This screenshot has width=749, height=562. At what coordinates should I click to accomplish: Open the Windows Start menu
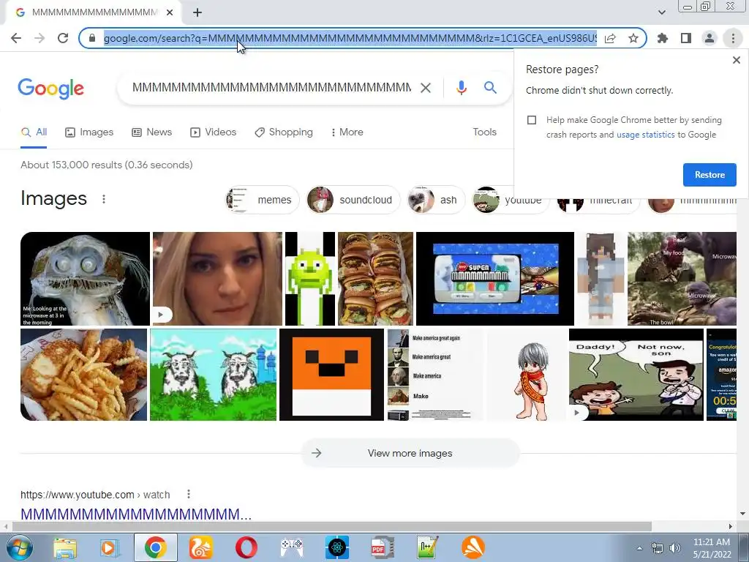pyautogui.click(x=19, y=547)
